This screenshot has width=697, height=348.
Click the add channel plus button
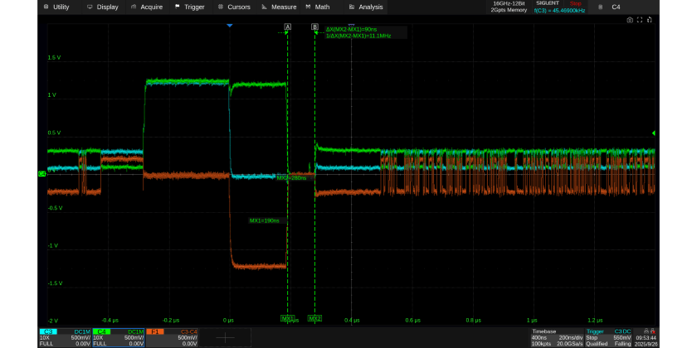tap(226, 338)
